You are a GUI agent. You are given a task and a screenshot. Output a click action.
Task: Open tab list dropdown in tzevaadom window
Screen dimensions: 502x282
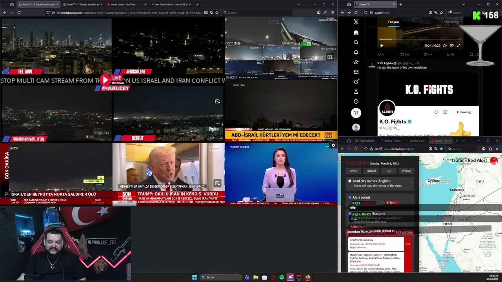coord(464,141)
